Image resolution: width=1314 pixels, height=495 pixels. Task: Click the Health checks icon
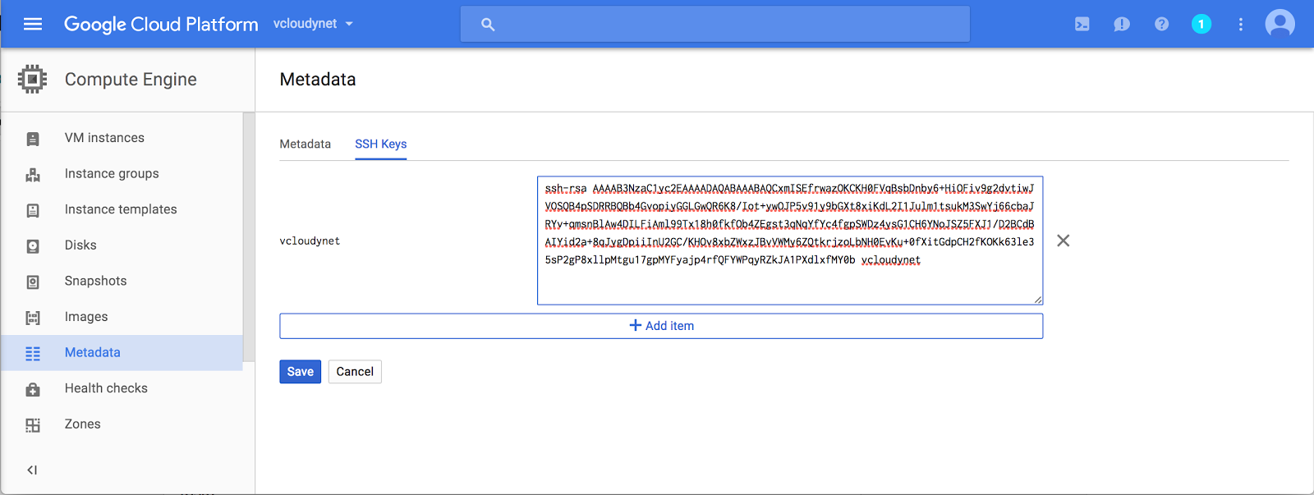(x=33, y=389)
